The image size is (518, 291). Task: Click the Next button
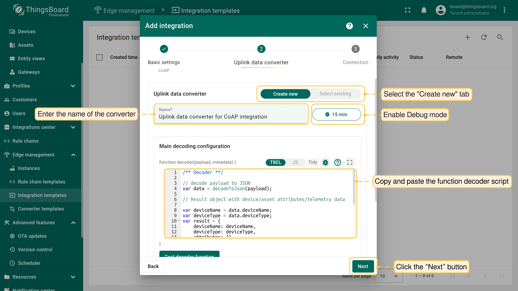(x=363, y=266)
